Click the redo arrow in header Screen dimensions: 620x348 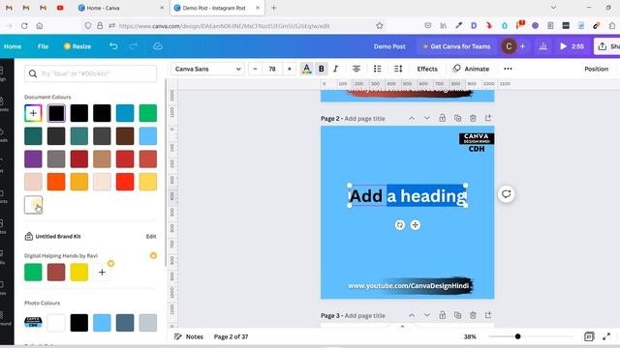click(x=133, y=46)
